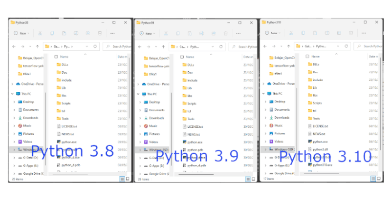Click the Search Python field in the Python38 window
Image resolution: width=391 pixels, height=205 pixels.
[x=117, y=46]
